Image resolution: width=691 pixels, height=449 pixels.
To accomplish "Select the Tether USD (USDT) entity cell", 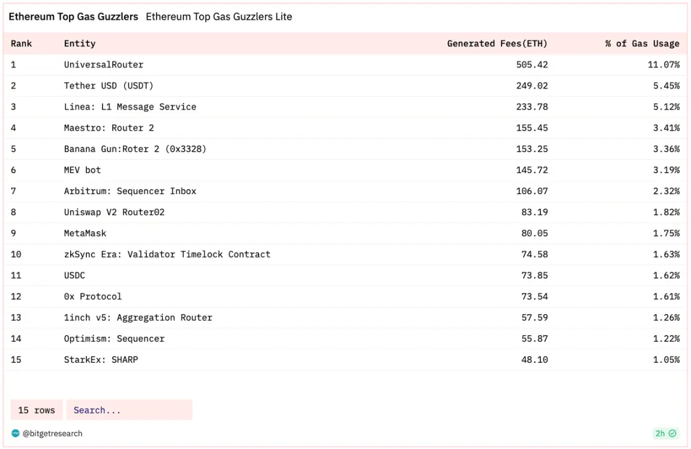I will 109,86.
